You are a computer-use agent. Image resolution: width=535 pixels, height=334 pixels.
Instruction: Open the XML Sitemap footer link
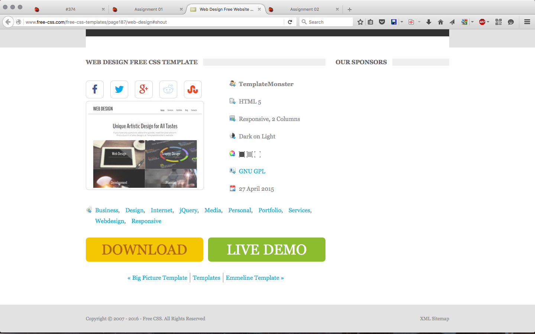pyautogui.click(x=434, y=318)
